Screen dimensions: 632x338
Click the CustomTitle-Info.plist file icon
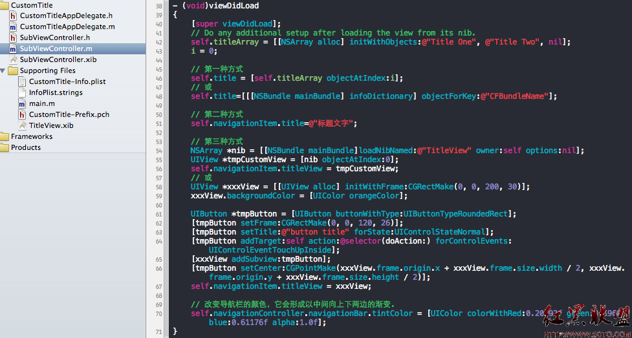click(x=23, y=81)
